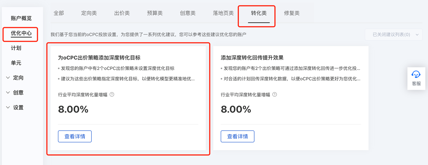Click the customer service headset icon
Viewport: 428px width, 165px height.
pyautogui.click(x=416, y=75)
